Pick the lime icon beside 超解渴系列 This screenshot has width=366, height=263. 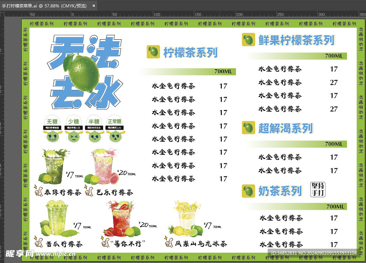248,128
